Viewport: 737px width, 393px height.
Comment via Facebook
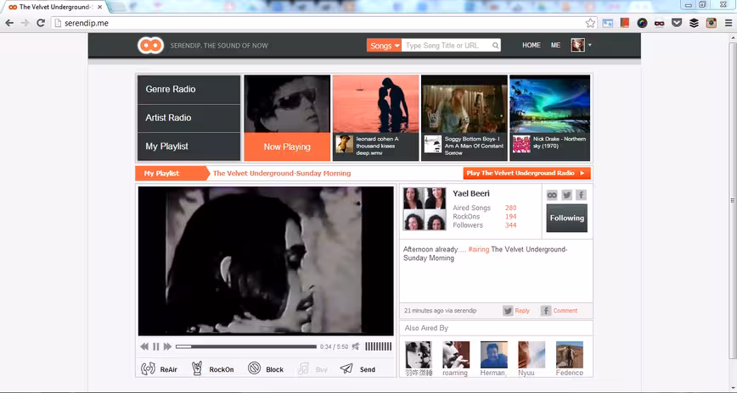(559, 311)
